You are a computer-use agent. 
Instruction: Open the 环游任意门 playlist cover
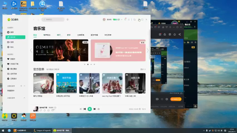click(x=112, y=83)
